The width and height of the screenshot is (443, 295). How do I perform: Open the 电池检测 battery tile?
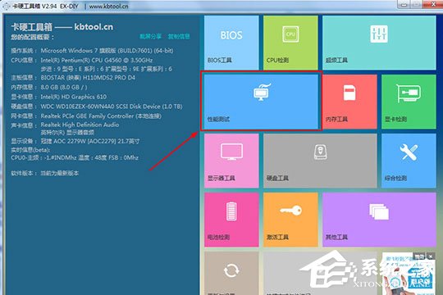pos(231,220)
